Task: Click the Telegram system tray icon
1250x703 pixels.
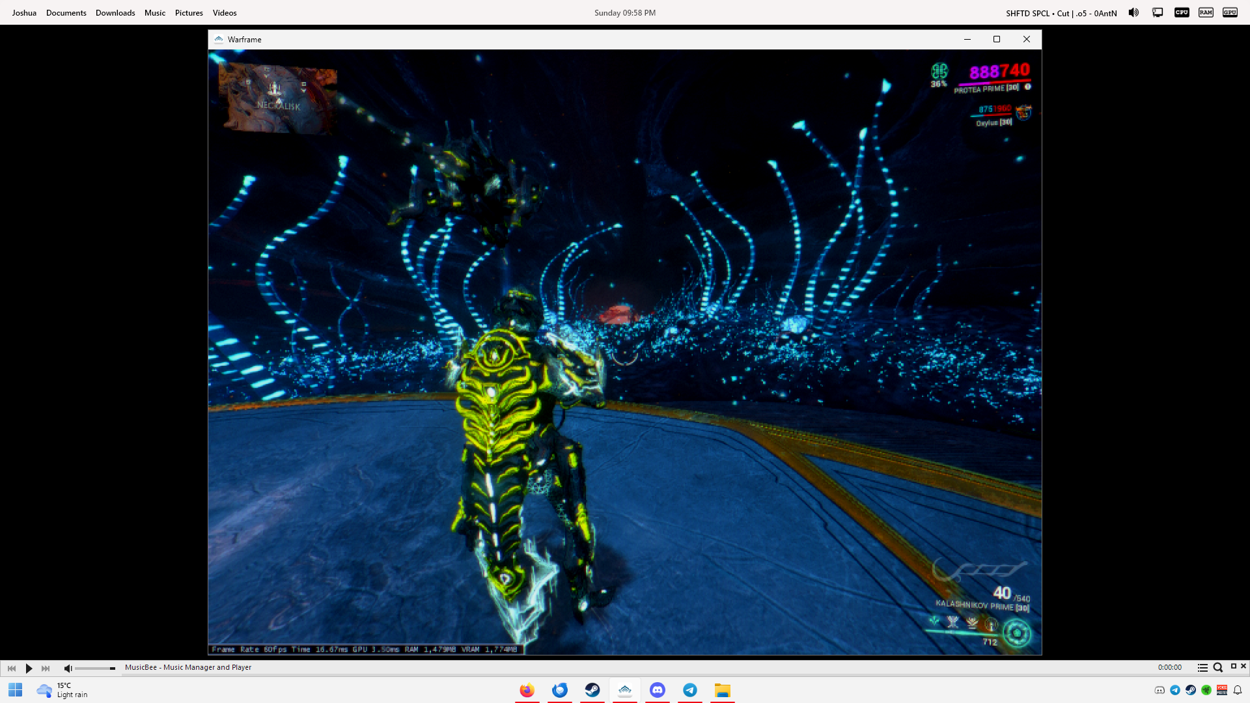Action: coord(1175,690)
